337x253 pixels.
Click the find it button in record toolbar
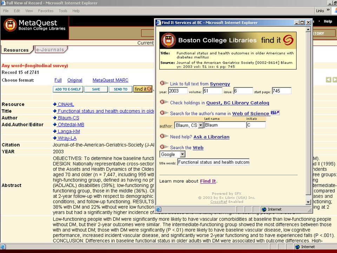point(143,89)
